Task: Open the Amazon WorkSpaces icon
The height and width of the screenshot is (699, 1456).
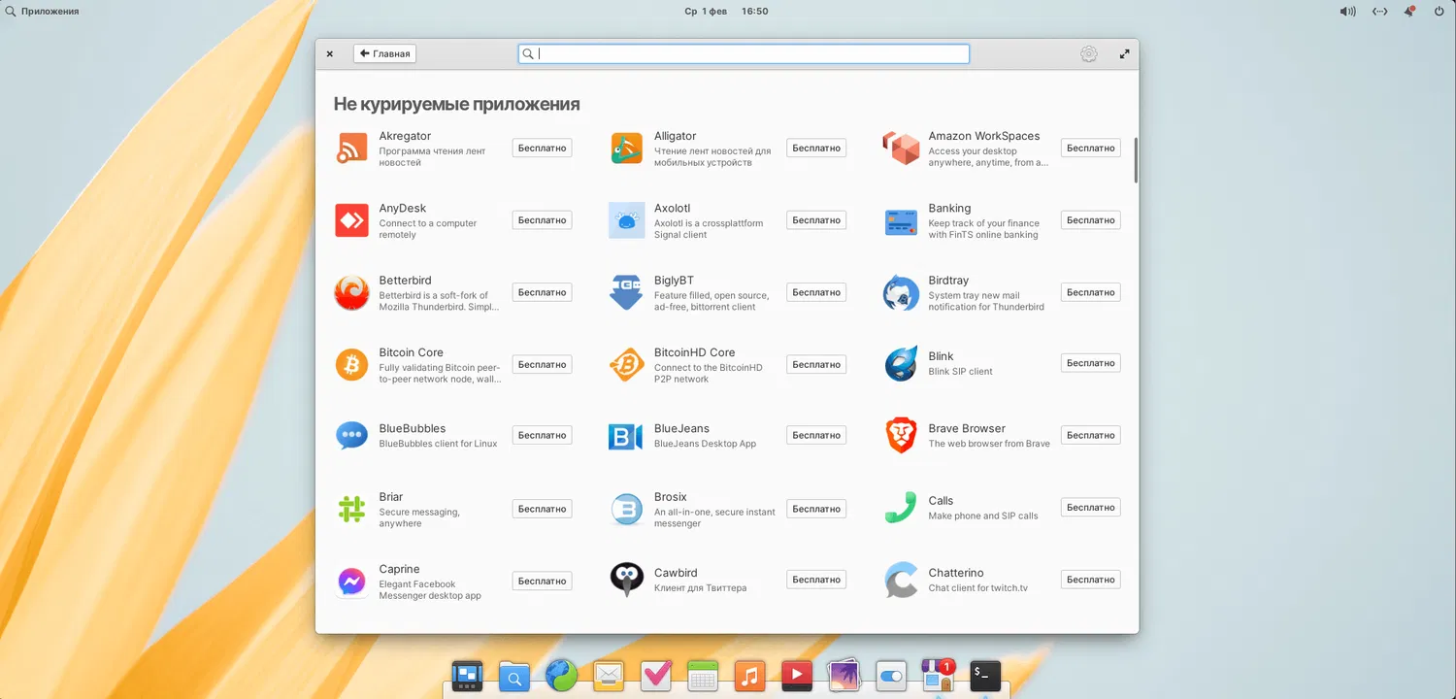Action: pos(901,149)
